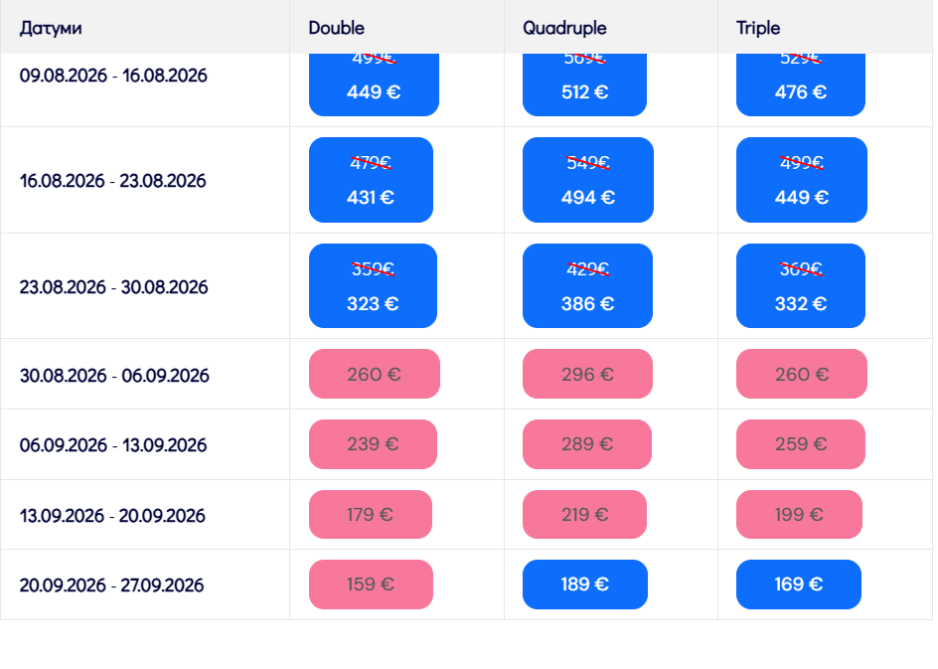Select the 169 € Triple price button
The height and width of the screenshot is (669, 938).
click(798, 585)
